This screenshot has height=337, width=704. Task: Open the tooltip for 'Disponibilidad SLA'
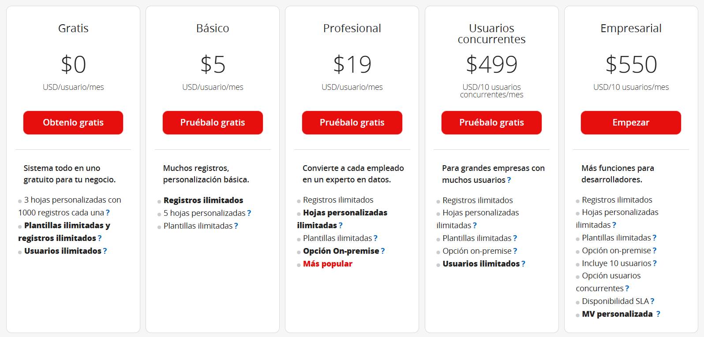(x=652, y=301)
